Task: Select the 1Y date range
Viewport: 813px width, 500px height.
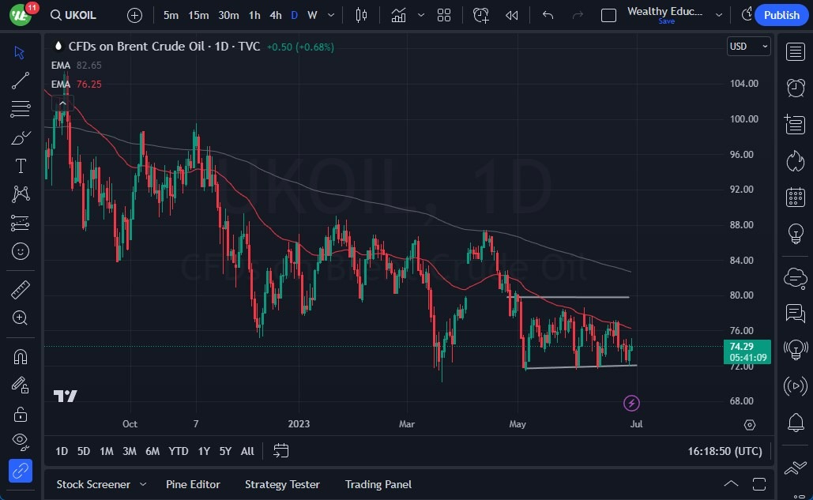Action: point(203,451)
